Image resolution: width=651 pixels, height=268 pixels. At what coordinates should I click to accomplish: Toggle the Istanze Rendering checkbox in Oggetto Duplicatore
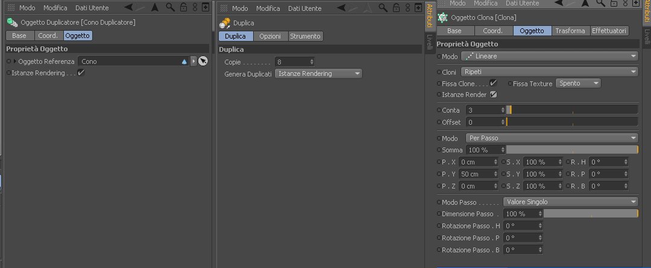pyautogui.click(x=81, y=73)
